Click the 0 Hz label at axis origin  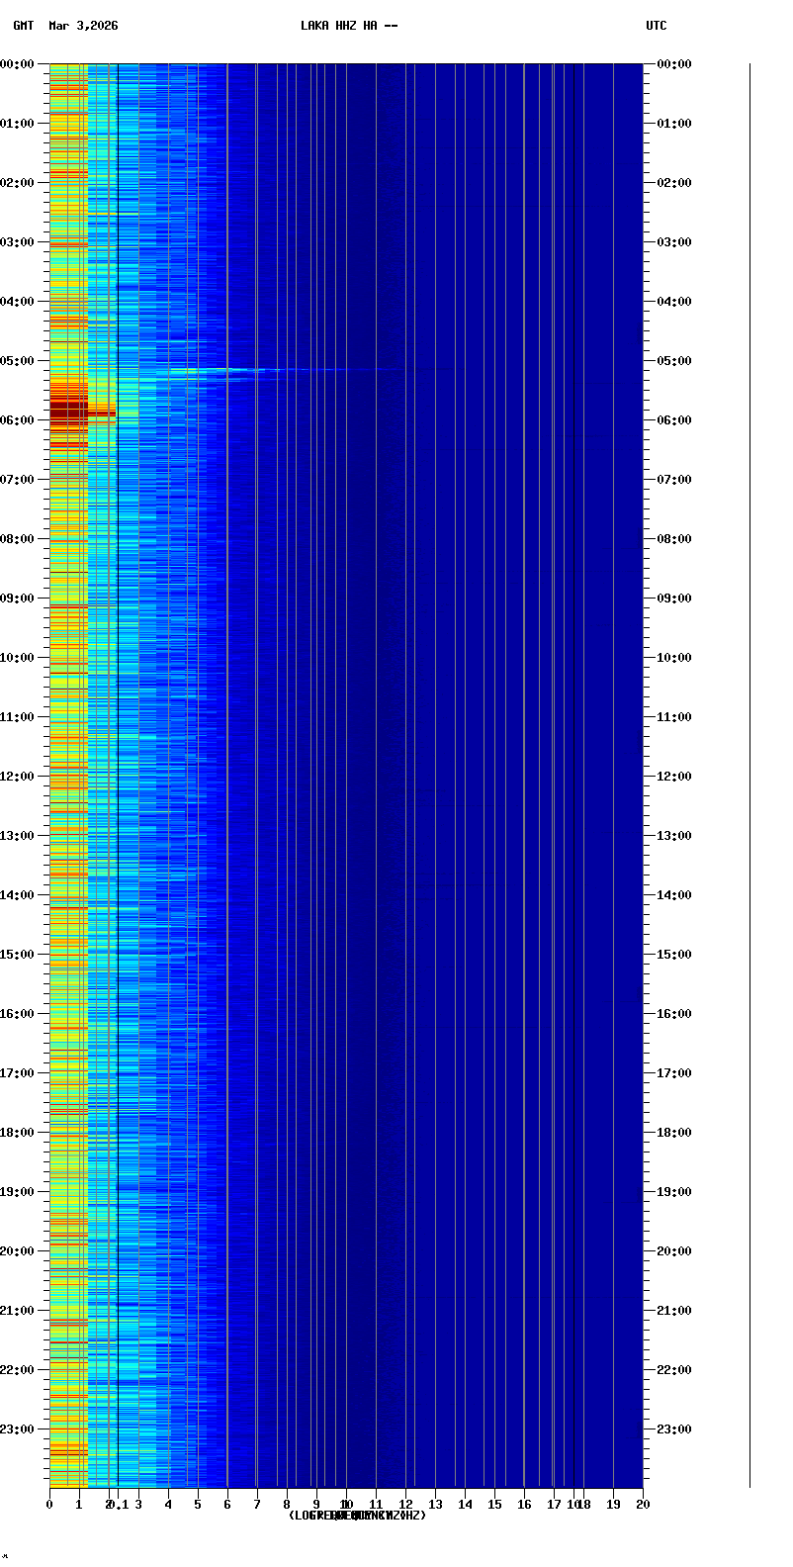(49, 1505)
